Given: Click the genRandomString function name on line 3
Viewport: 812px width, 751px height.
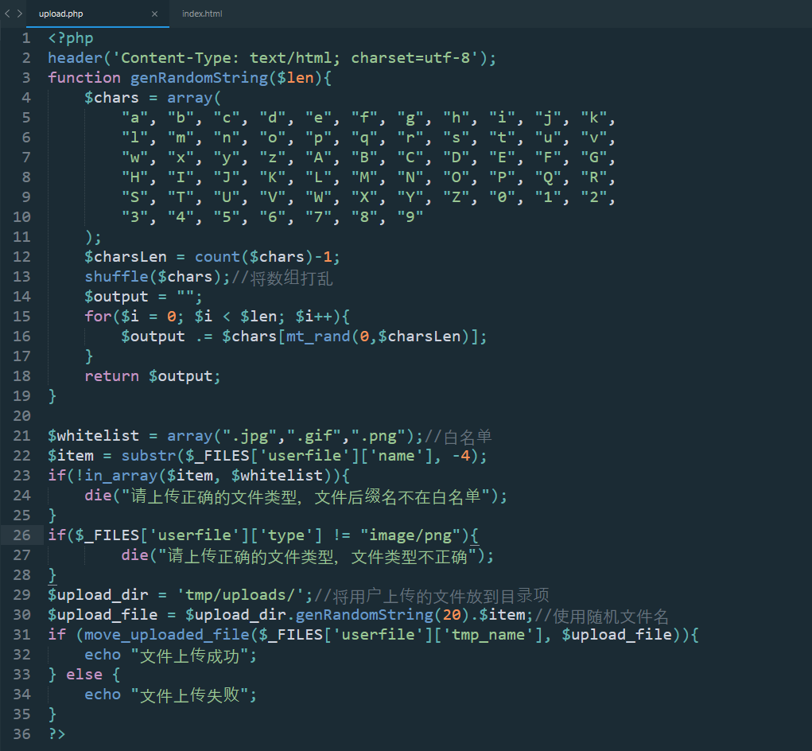Looking at the screenshot, I should (x=199, y=78).
